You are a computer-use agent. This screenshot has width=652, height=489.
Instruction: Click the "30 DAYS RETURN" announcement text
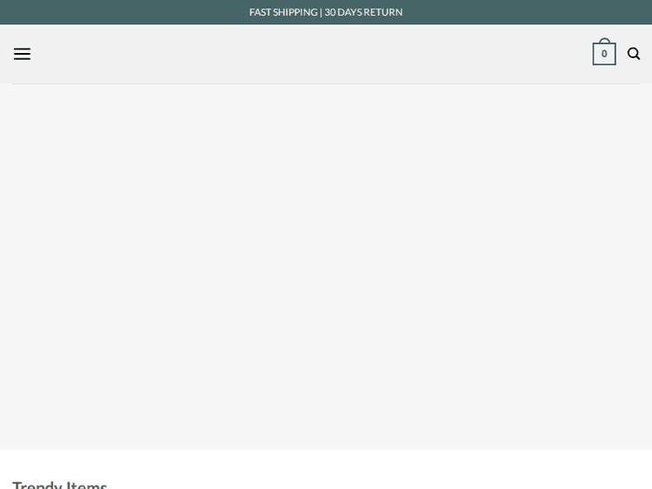point(363,12)
